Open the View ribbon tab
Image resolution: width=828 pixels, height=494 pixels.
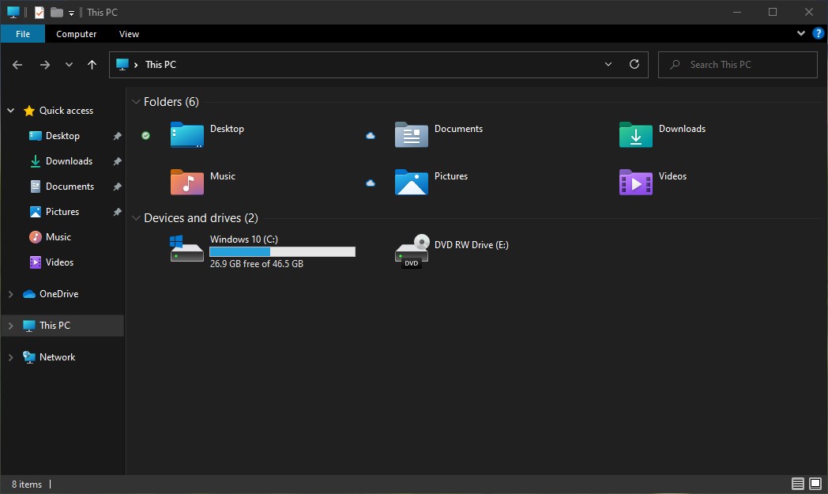[x=129, y=34]
